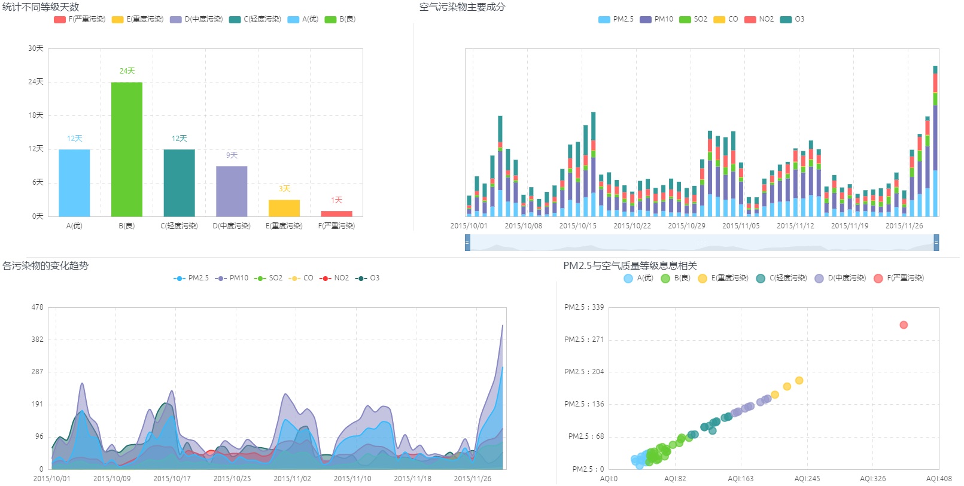The image size is (964, 486).
Task: Click the 478 trend chart axis value
Action: point(38,307)
